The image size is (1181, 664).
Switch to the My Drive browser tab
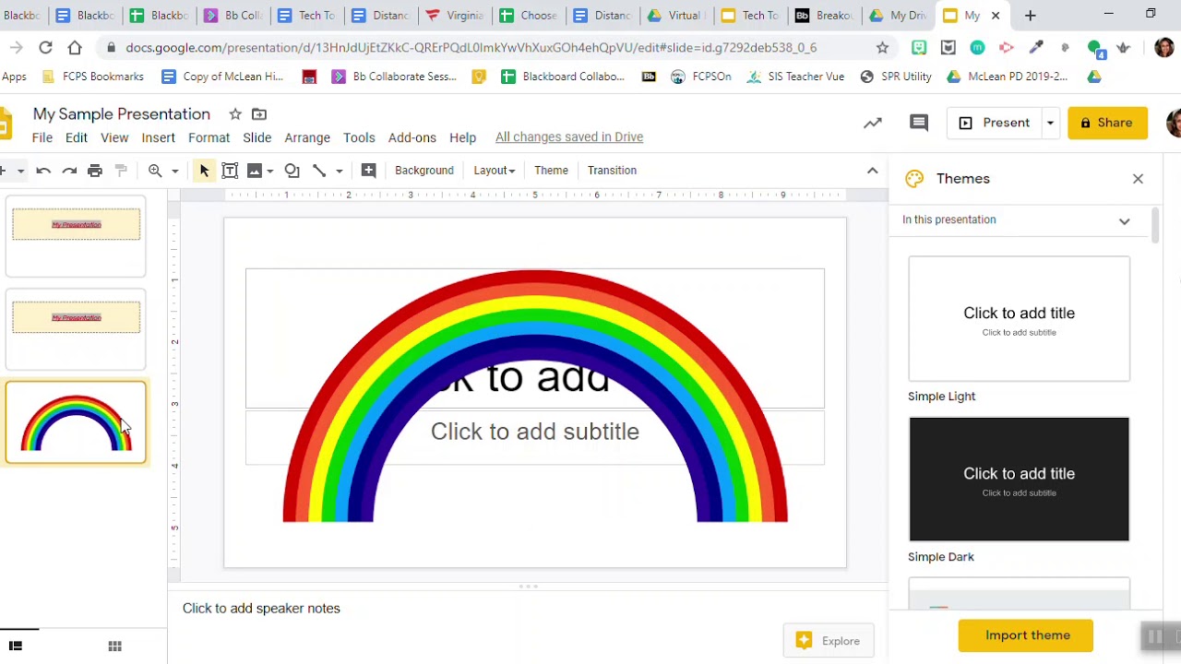click(900, 16)
